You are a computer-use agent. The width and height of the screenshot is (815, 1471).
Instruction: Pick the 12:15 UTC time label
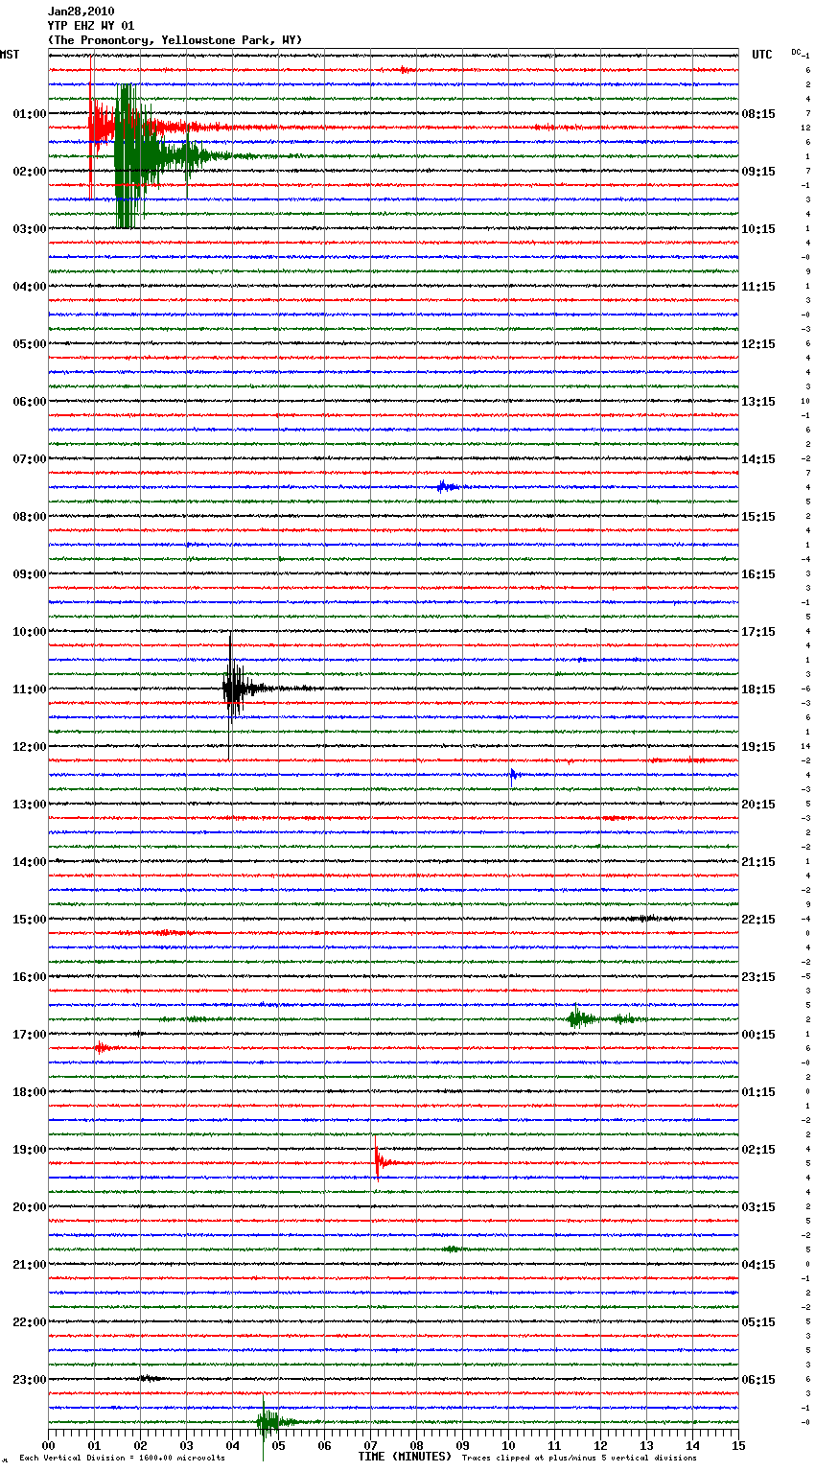tap(758, 344)
